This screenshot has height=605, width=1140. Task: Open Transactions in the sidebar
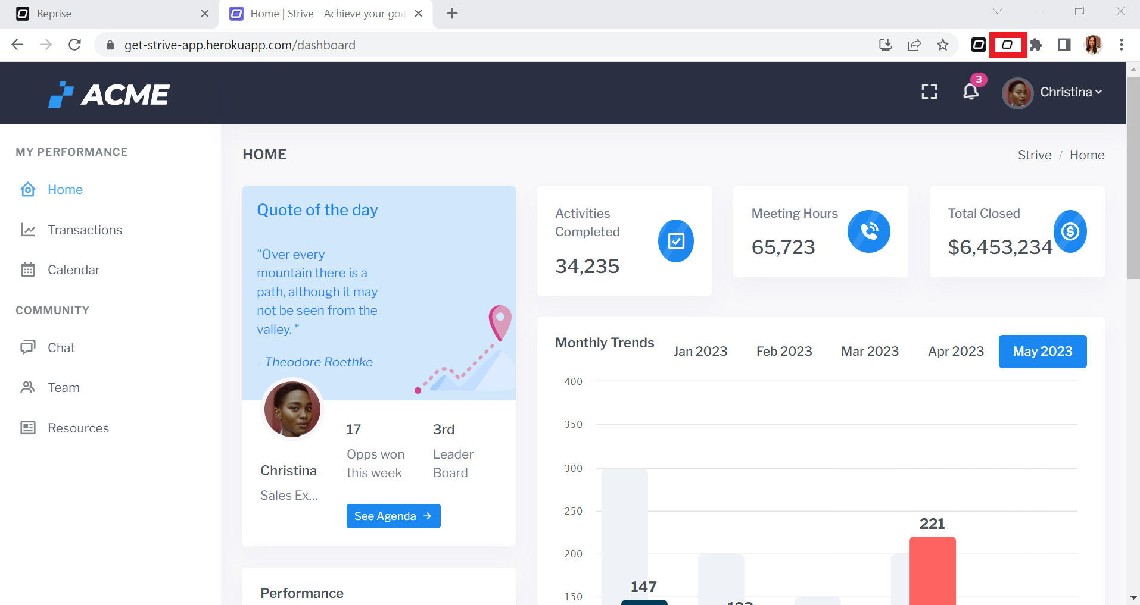(x=85, y=230)
